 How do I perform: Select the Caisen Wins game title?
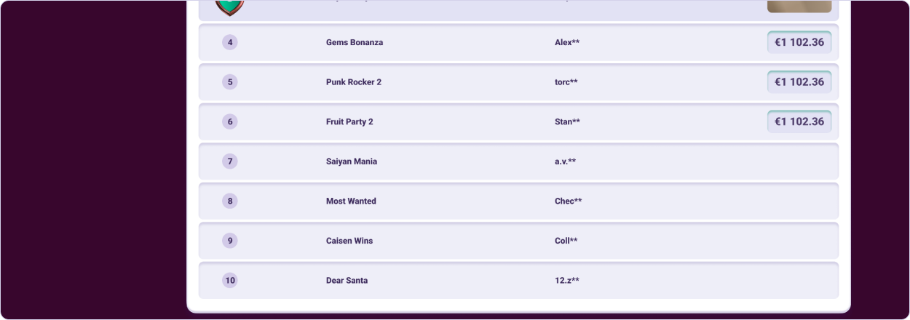coord(349,241)
